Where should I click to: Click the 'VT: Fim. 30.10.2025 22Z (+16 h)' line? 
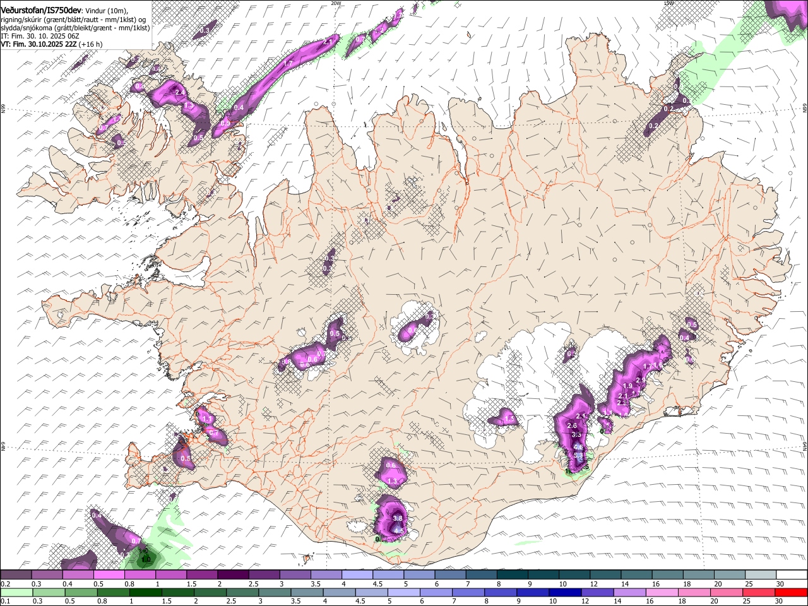[51, 44]
